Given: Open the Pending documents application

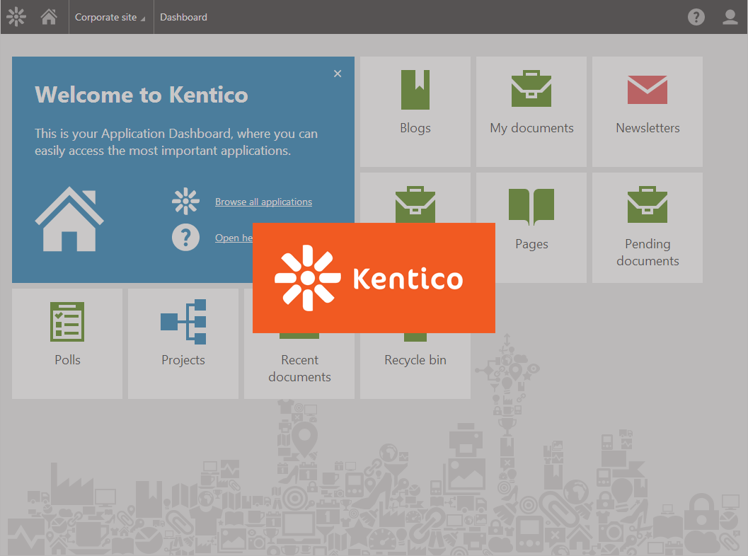Looking at the screenshot, I should coord(647,226).
